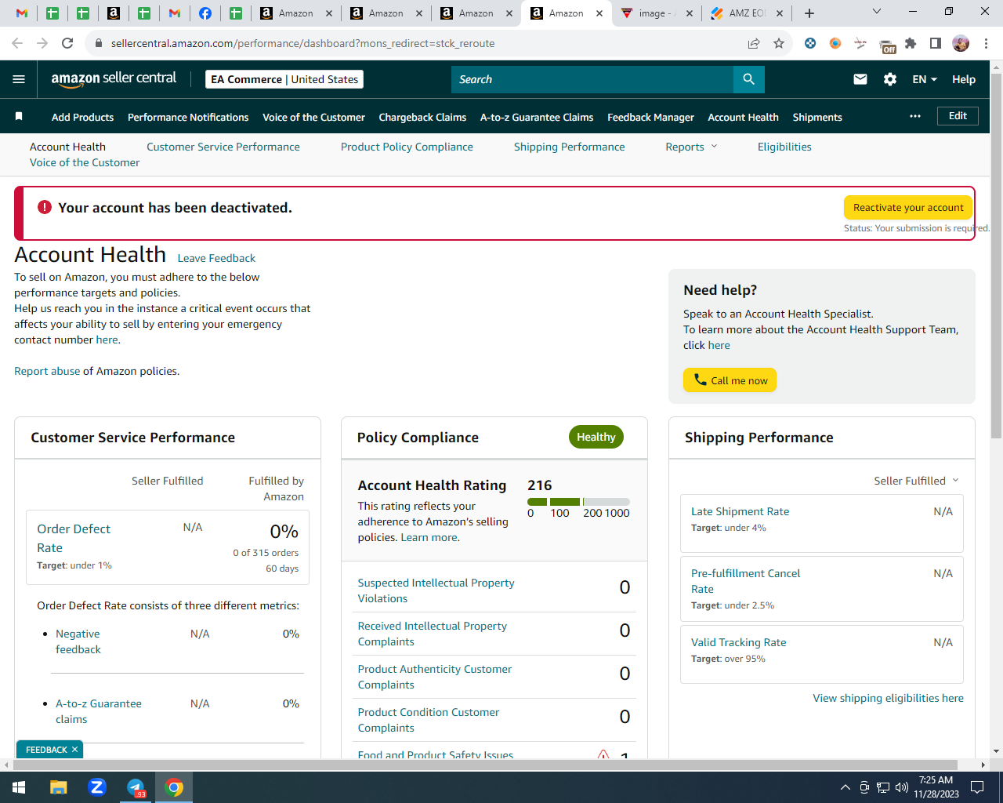
Task: Switch to the Facebook browser tab
Action: coord(205,13)
